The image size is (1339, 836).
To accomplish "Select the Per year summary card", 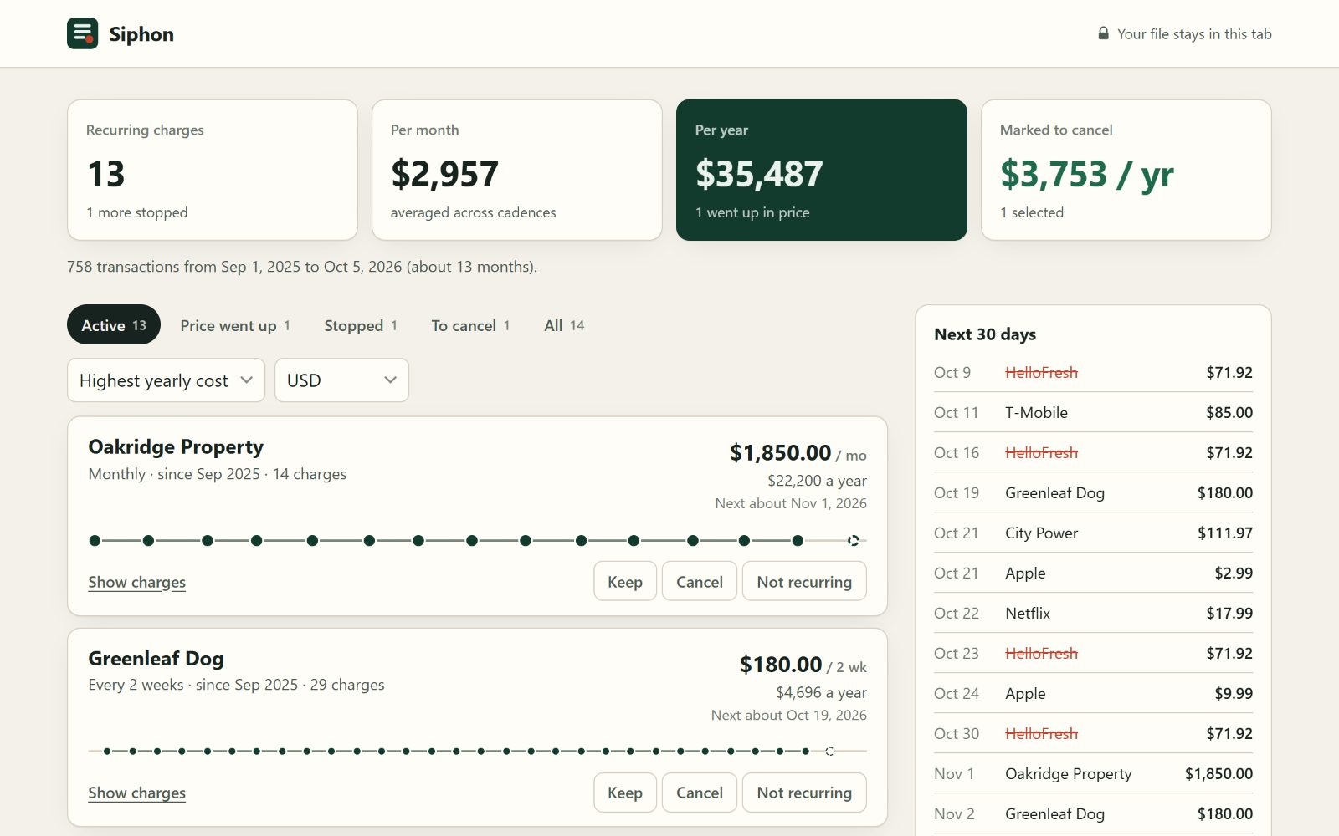I will point(822,170).
